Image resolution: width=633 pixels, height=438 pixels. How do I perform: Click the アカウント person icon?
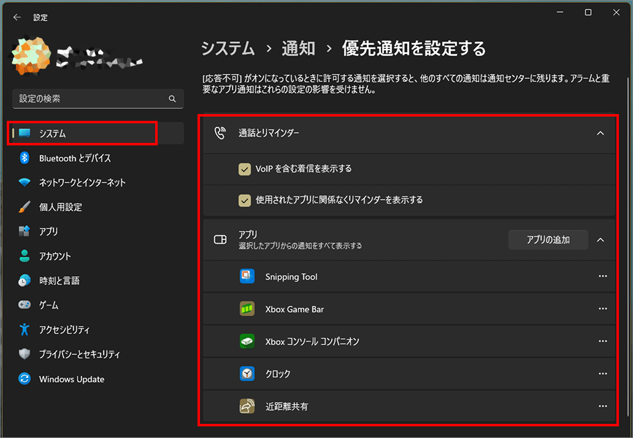[x=25, y=256]
